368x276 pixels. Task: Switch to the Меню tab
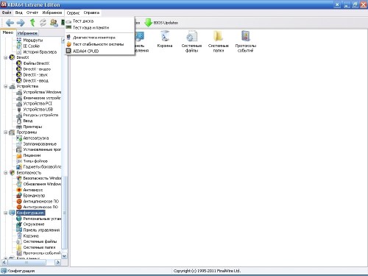tap(8, 32)
